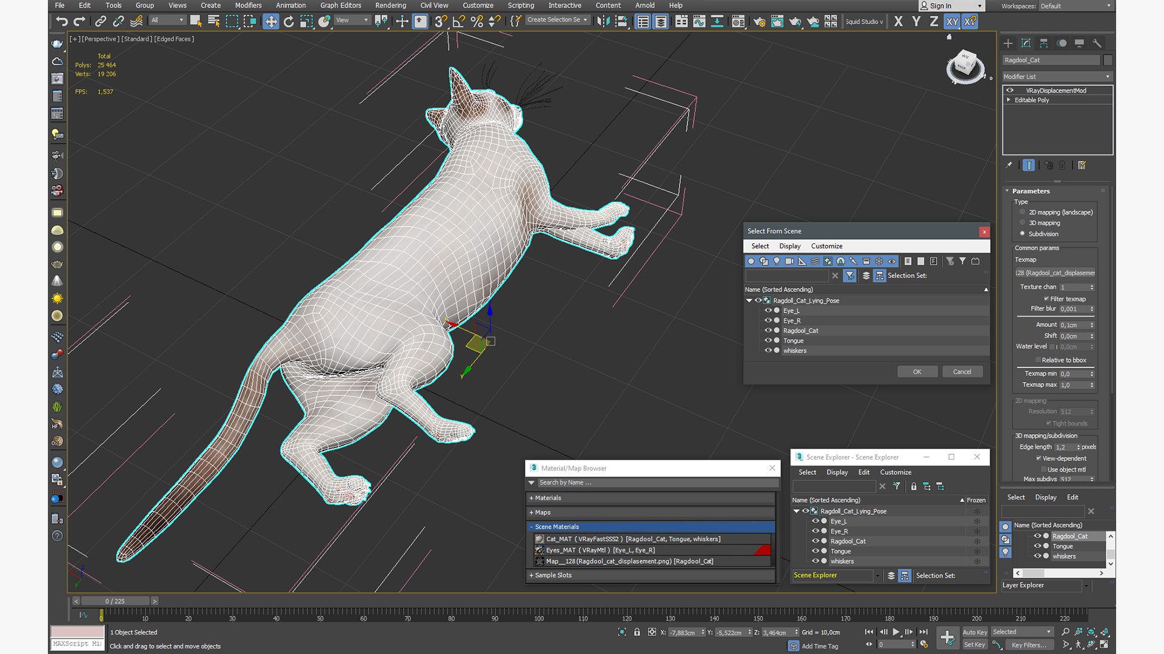This screenshot has height=654, width=1164.
Task: Select the 3D mapping radio button
Action: [1023, 223]
